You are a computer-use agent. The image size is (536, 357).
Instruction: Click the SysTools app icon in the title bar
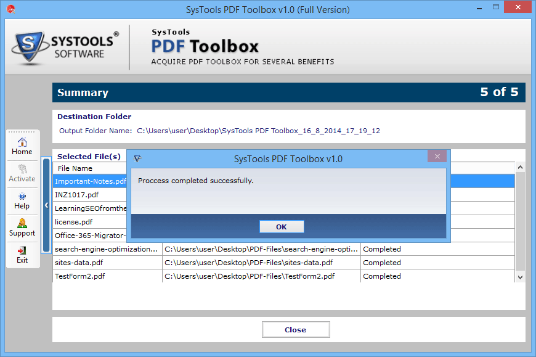11,9
